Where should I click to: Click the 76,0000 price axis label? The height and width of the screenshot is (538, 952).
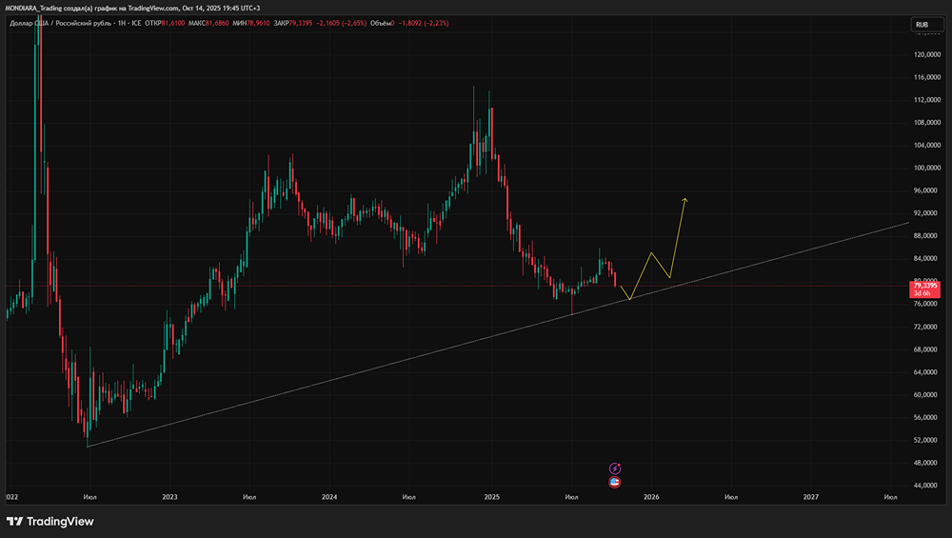click(927, 304)
